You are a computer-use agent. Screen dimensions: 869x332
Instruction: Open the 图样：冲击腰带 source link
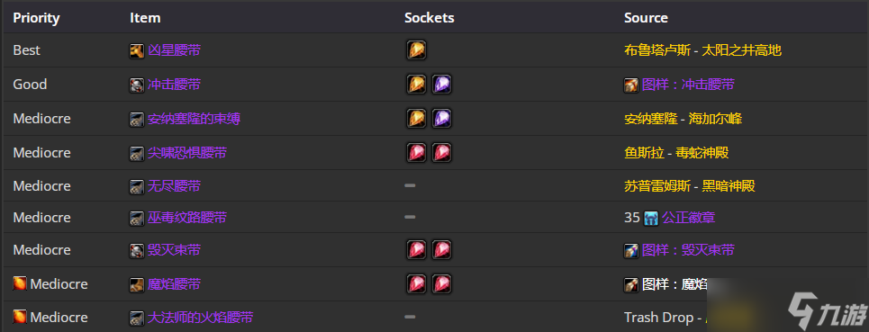point(688,85)
